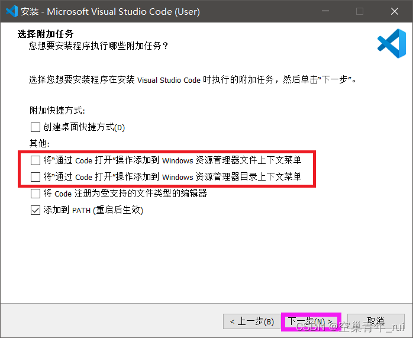Cancel installation with the 取消 button
Viewport: 413px width, 338px height.
[376, 321]
